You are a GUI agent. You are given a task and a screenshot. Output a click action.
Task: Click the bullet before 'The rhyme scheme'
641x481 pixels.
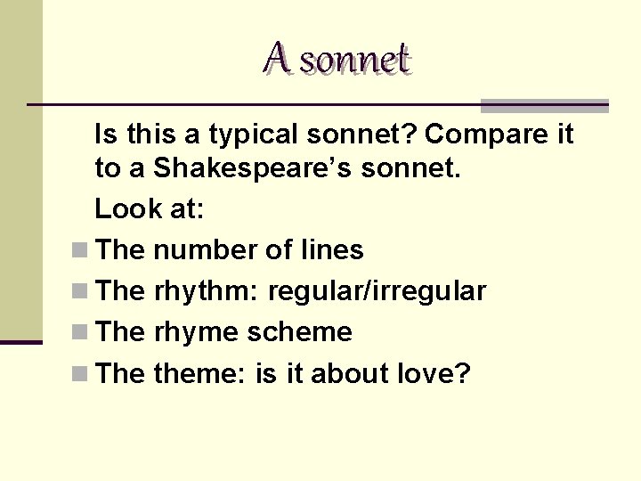coord(80,331)
